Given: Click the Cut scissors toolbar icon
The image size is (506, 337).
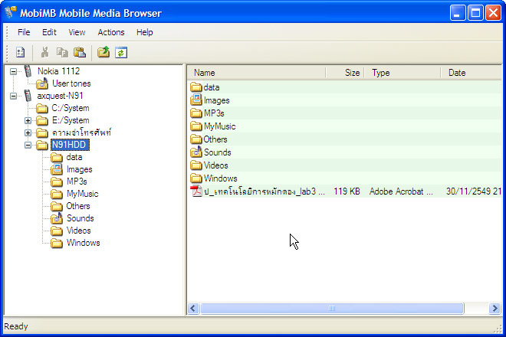Looking at the screenshot, I should click(x=45, y=52).
